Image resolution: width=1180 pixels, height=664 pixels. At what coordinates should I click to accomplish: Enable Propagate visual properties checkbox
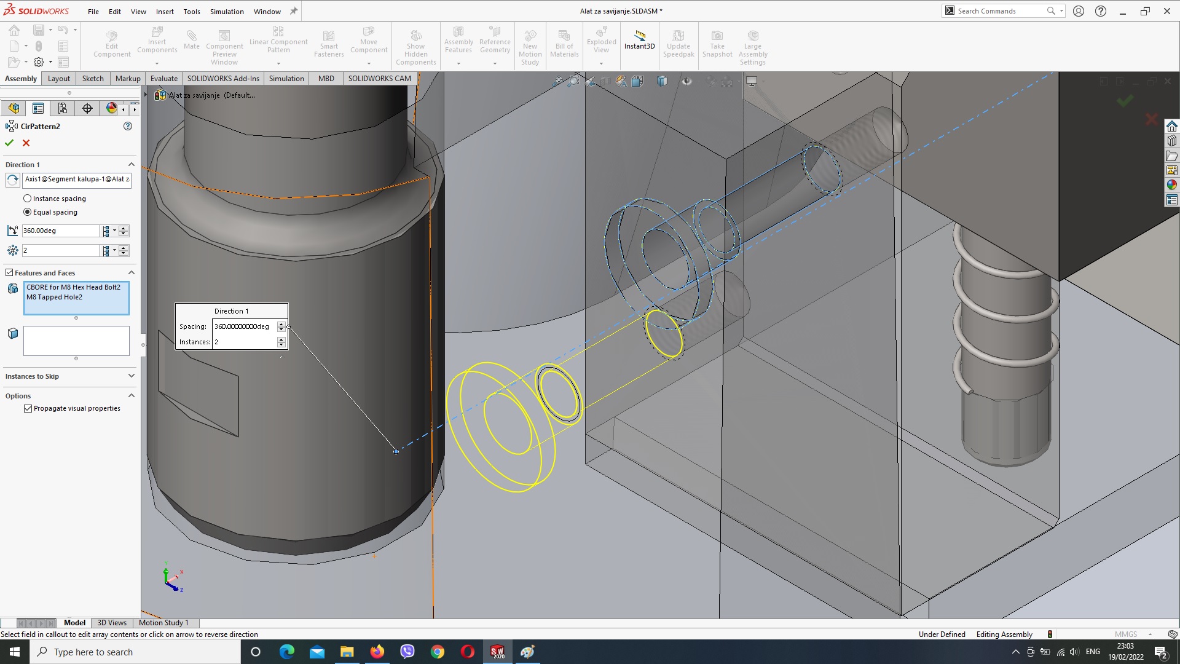(x=28, y=408)
